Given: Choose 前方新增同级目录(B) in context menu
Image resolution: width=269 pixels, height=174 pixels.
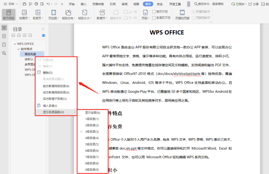Looking at the screenshot, I should coord(56,86).
